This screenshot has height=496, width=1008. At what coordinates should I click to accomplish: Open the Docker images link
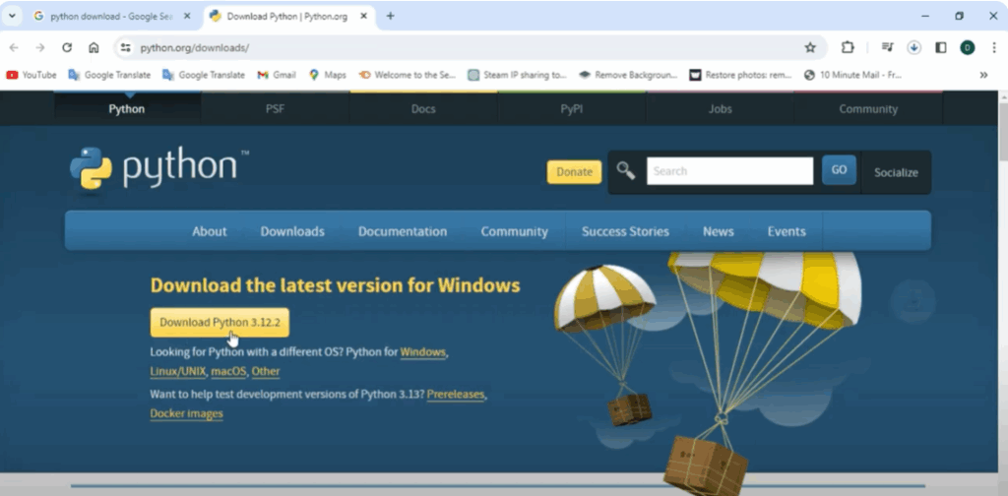tap(186, 413)
